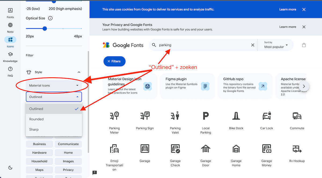Viewport: 322px width, 178px height.
Task: Select the Car Lock icon
Action: [266, 116]
